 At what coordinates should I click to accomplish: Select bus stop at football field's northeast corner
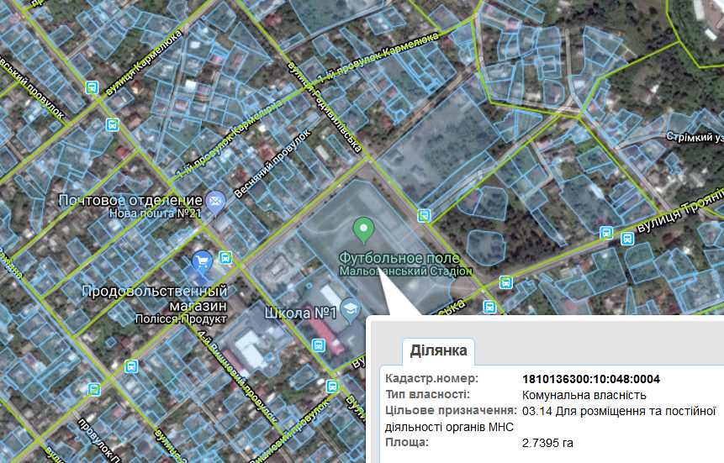(425, 215)
